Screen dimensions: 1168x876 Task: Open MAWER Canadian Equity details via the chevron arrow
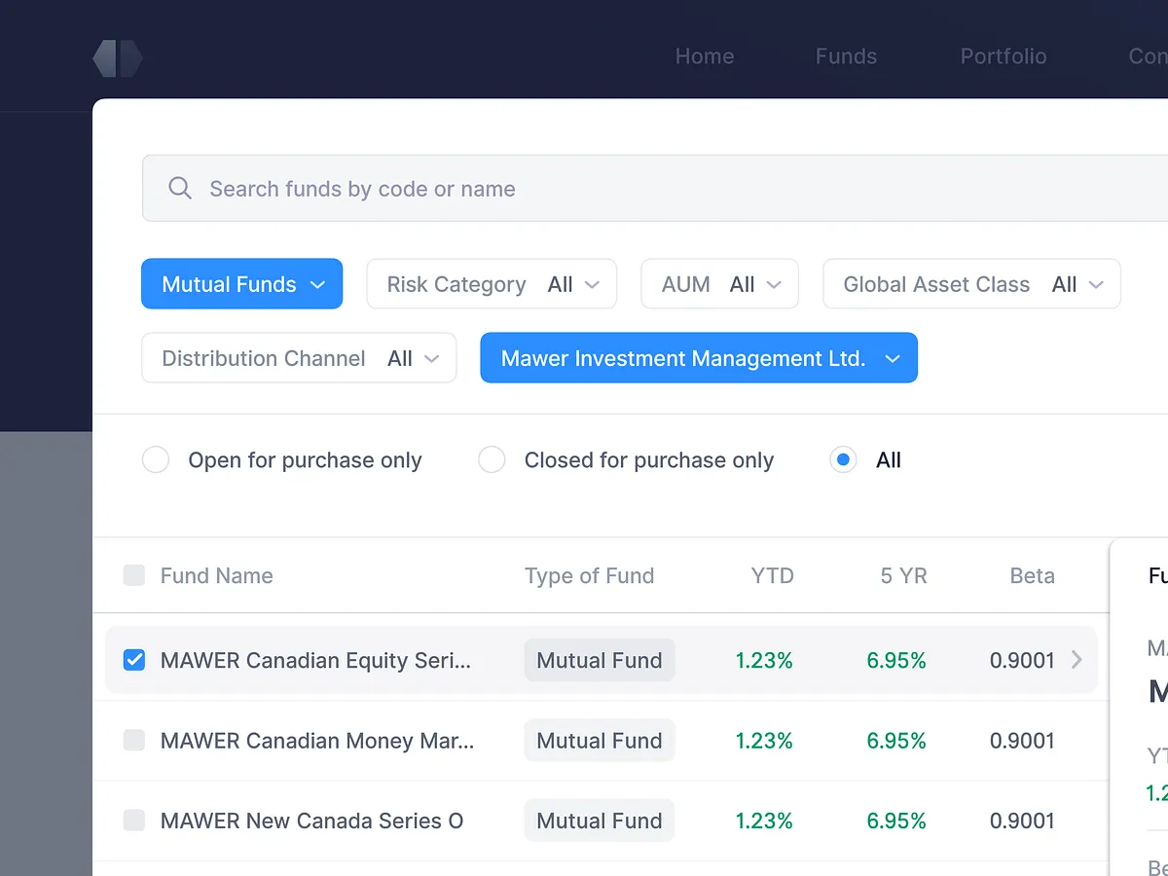pos(1077,660)
